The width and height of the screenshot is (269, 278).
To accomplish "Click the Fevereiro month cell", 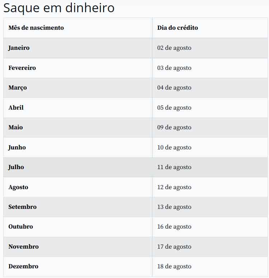I will coord(22,68).
